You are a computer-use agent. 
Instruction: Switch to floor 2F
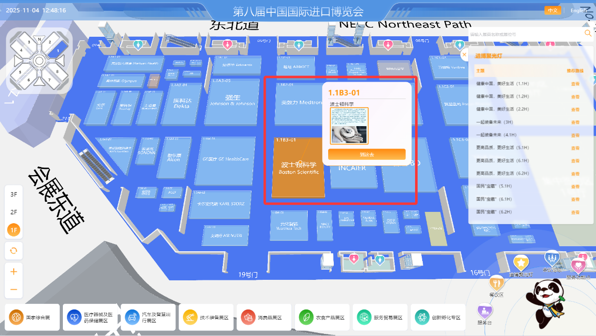click(x=14, y=212)
